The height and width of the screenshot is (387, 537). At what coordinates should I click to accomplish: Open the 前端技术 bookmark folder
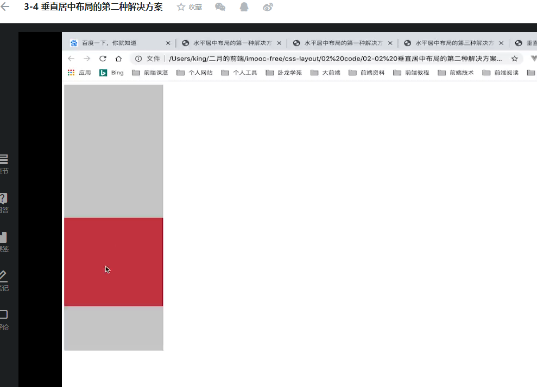pyautogui.click(x=456, y=73)
